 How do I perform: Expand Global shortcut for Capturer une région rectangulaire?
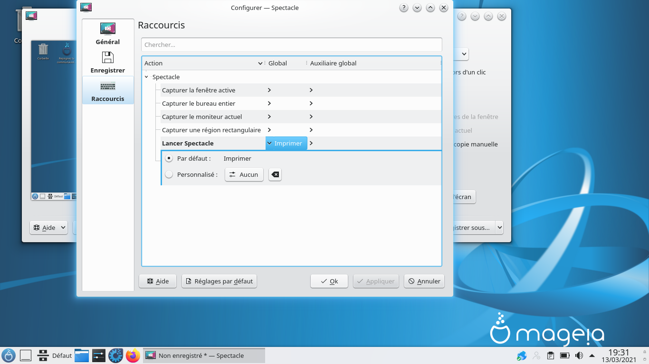pyautogui.click(x=269, y=130)
